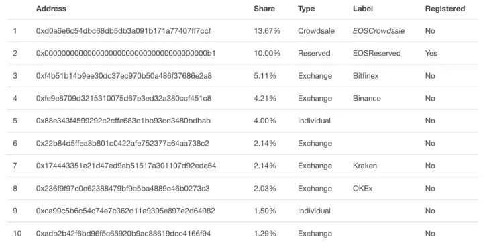This screenshot has width=483, height=247.
Task: Sort table by Address column header
Action: [x=51, y=9]
